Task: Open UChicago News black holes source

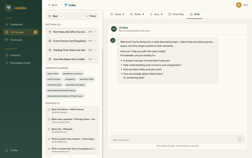Action: (72, 120)
